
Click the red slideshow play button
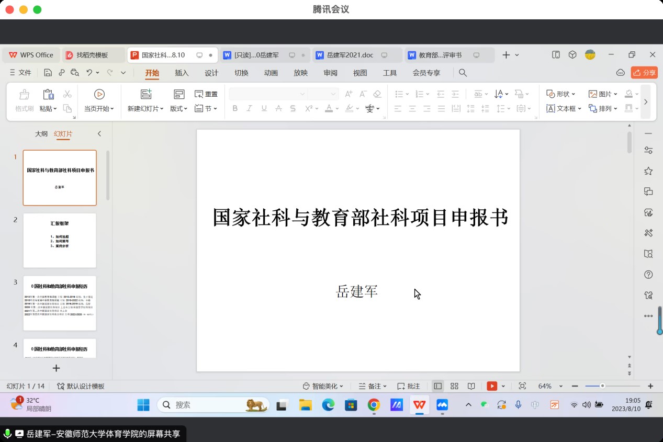[x=492, y=386]
